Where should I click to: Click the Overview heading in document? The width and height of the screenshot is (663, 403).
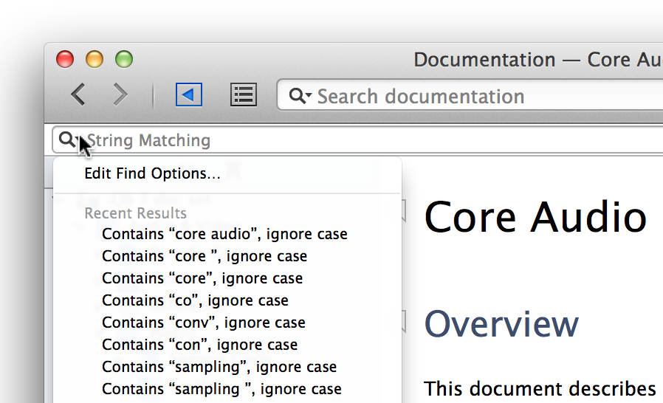(x=501, y=323)
